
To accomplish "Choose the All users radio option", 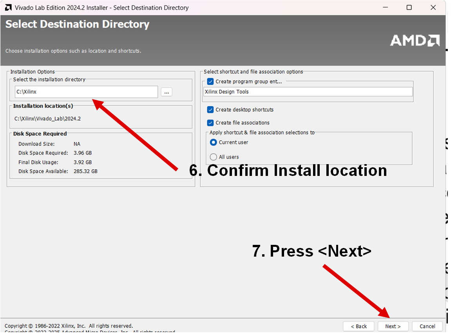I will [214, 157].
